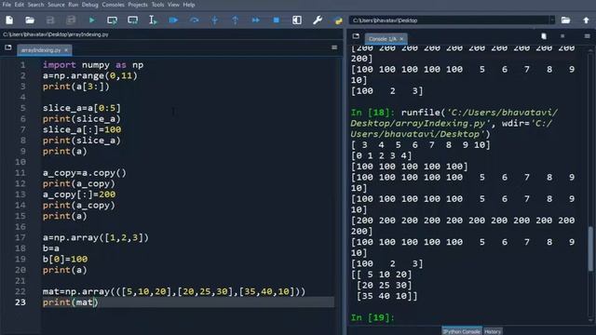Screen dimensions: 596x335
Task: Stop debugging with square icon
Action: 277,20
